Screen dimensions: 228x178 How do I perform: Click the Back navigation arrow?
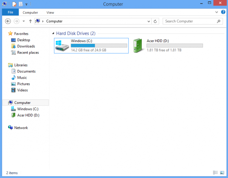click(8, 21)
